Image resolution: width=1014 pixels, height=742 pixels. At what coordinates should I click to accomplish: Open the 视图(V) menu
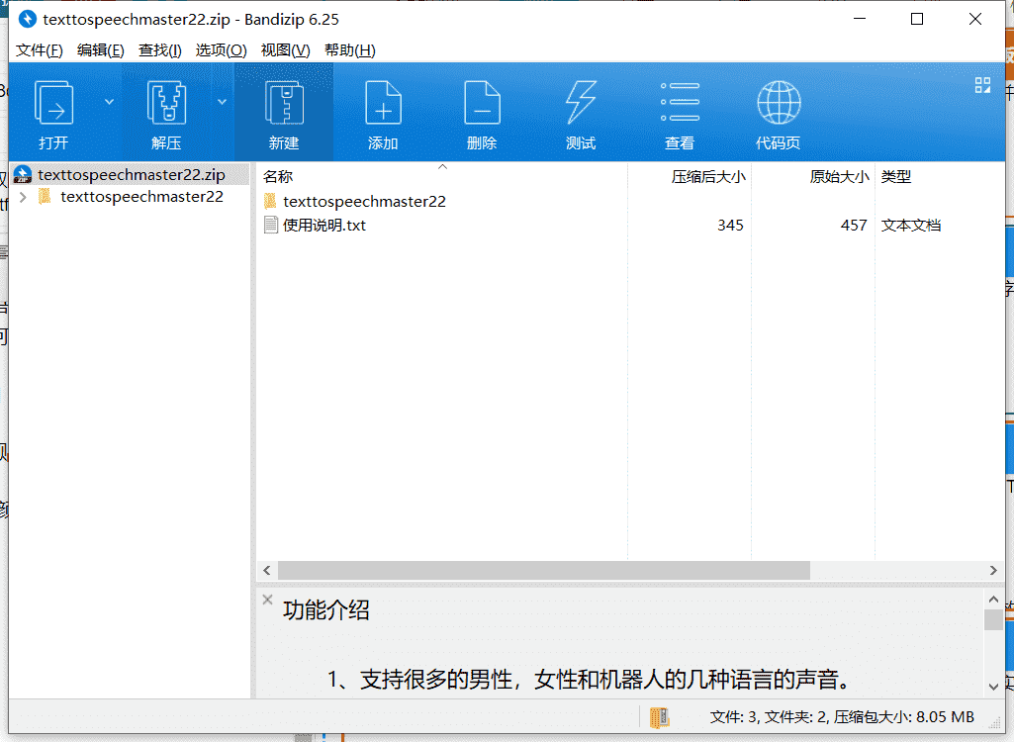click(285, 49)
